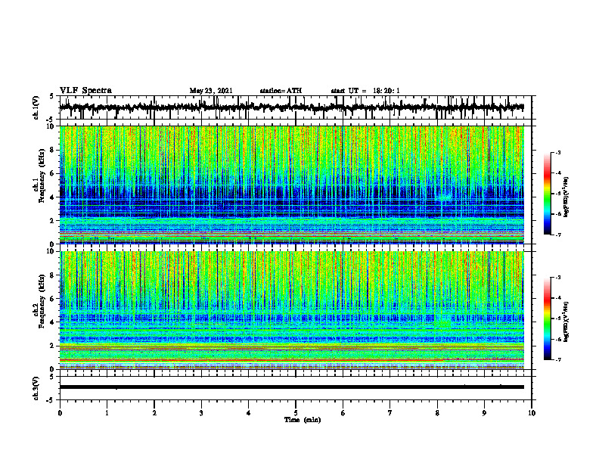Click the ch.2 'Frequency (kHz)' axis label
The height and width of the screenshot is (463, 599).
tap(41, 301)
